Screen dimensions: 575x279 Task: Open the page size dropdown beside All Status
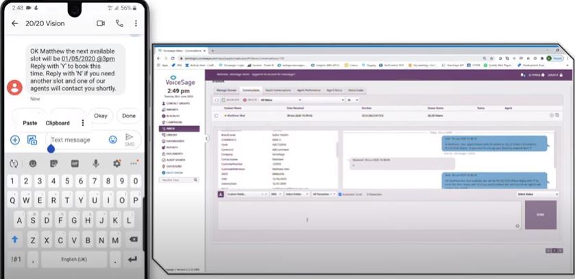(353, 99)
